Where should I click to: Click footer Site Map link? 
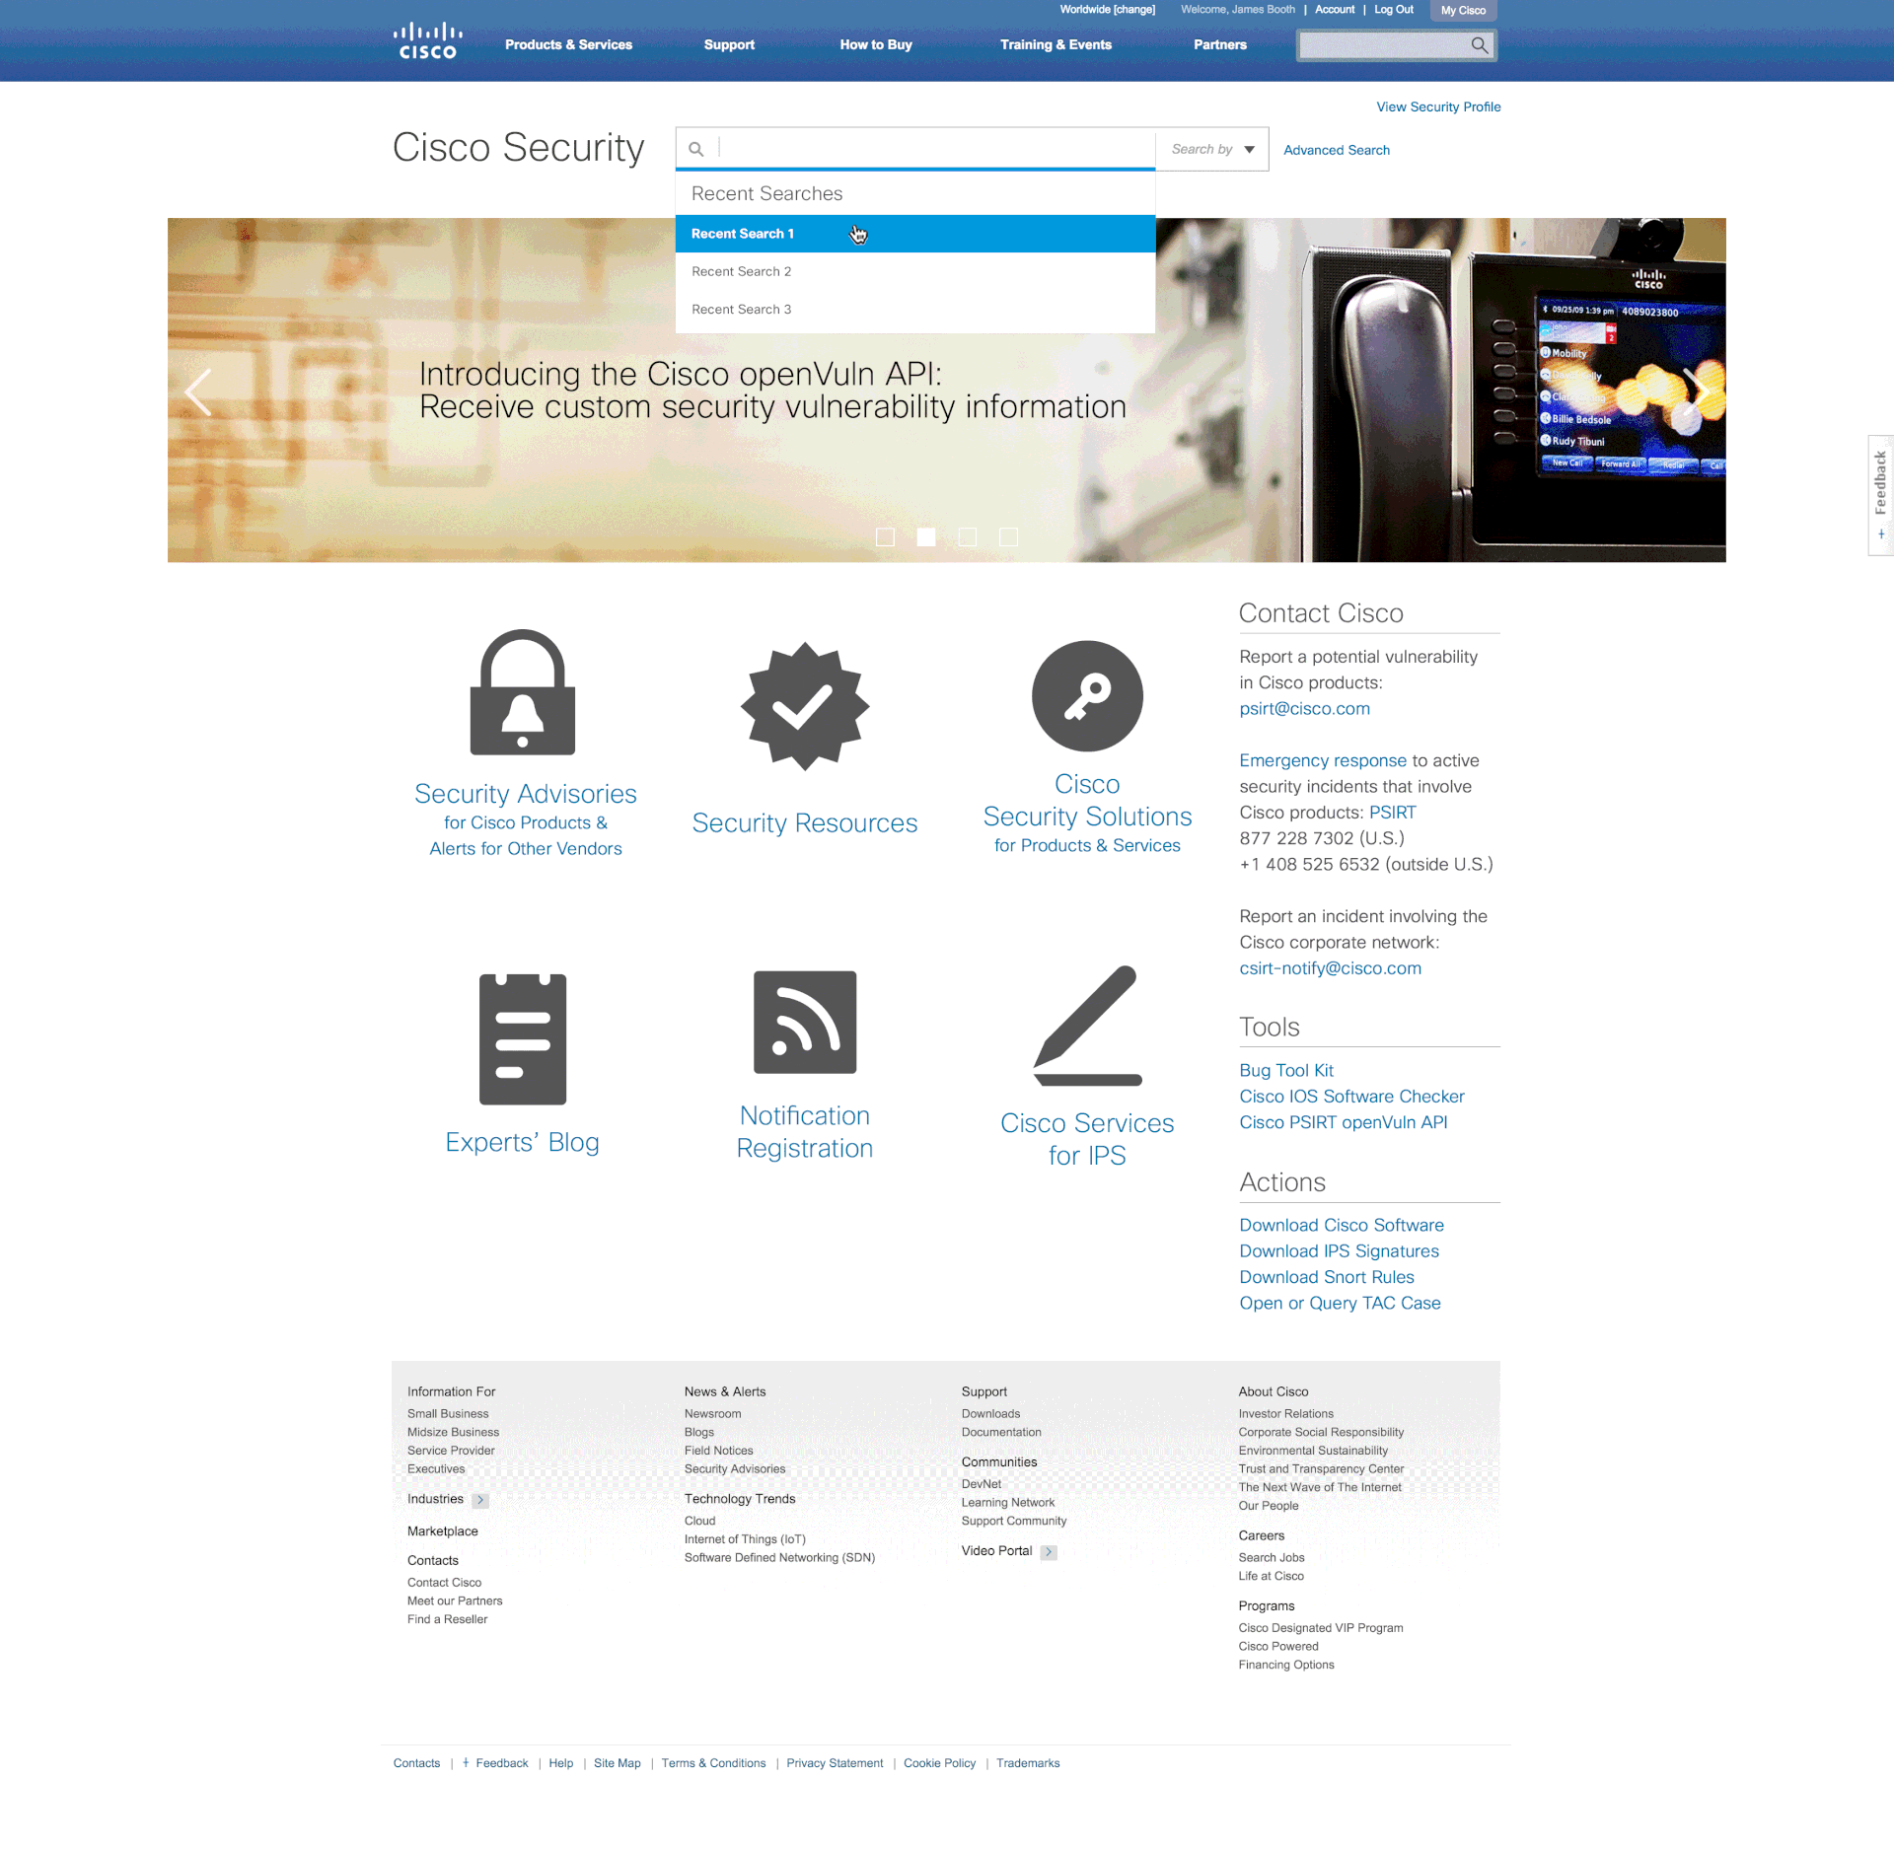click(617, 1763)
